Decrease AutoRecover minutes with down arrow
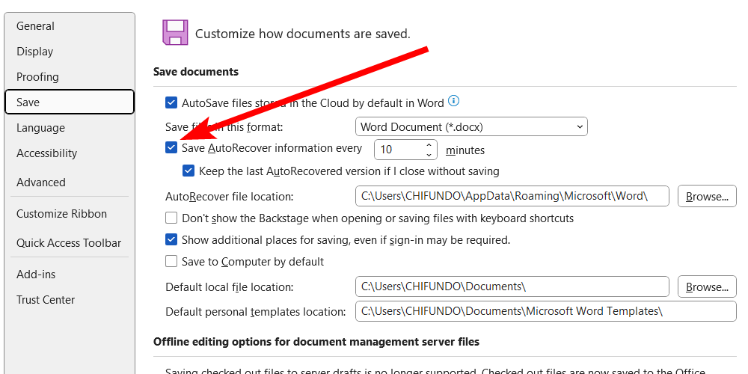This screenshot has height=374, width=748. [x=429, y=155]
